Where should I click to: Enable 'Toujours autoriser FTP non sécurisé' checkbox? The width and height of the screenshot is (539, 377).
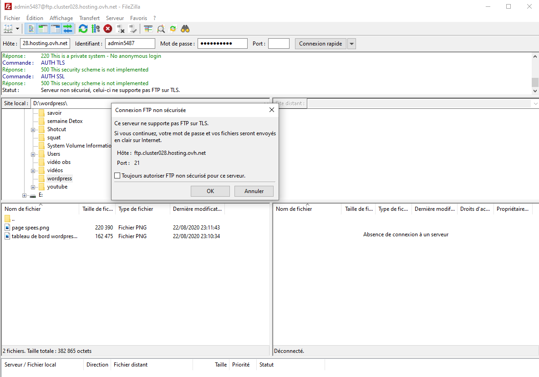pos(117,176)
